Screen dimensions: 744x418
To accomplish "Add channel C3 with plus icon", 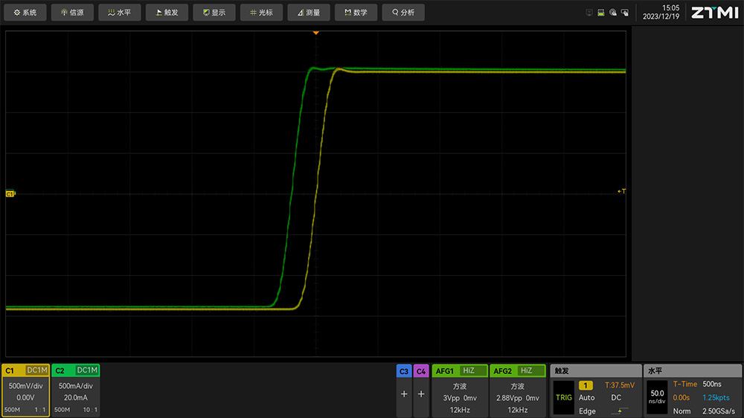I will (404, 394).
